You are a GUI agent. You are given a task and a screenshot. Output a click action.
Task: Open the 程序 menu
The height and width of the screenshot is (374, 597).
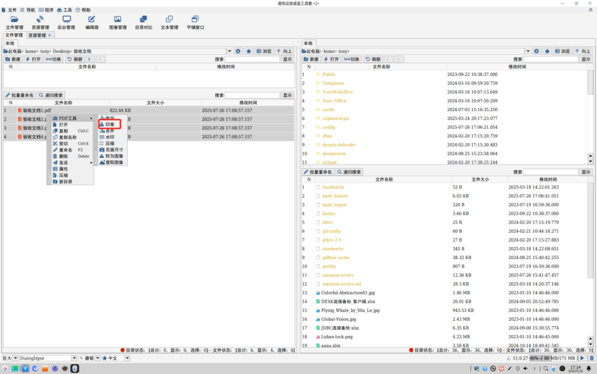click(x=46, y=10)
